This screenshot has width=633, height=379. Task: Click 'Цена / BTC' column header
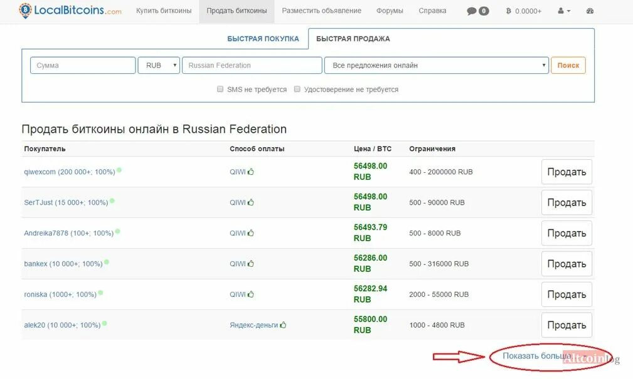(373, 148)
